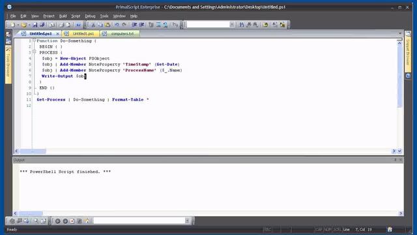Open the toolbar search combo dropdown
The image size is (417, 235).
point(232,25)
